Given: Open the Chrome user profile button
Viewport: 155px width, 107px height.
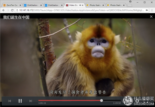Looking at the screenshot, I should tap(130, 2).
